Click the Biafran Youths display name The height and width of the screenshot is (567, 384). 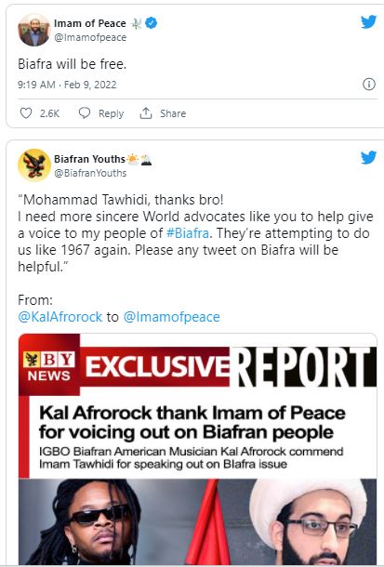point(89,159)
